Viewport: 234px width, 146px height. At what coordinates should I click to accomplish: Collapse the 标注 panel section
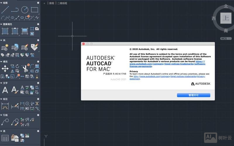tap(1, 99)
